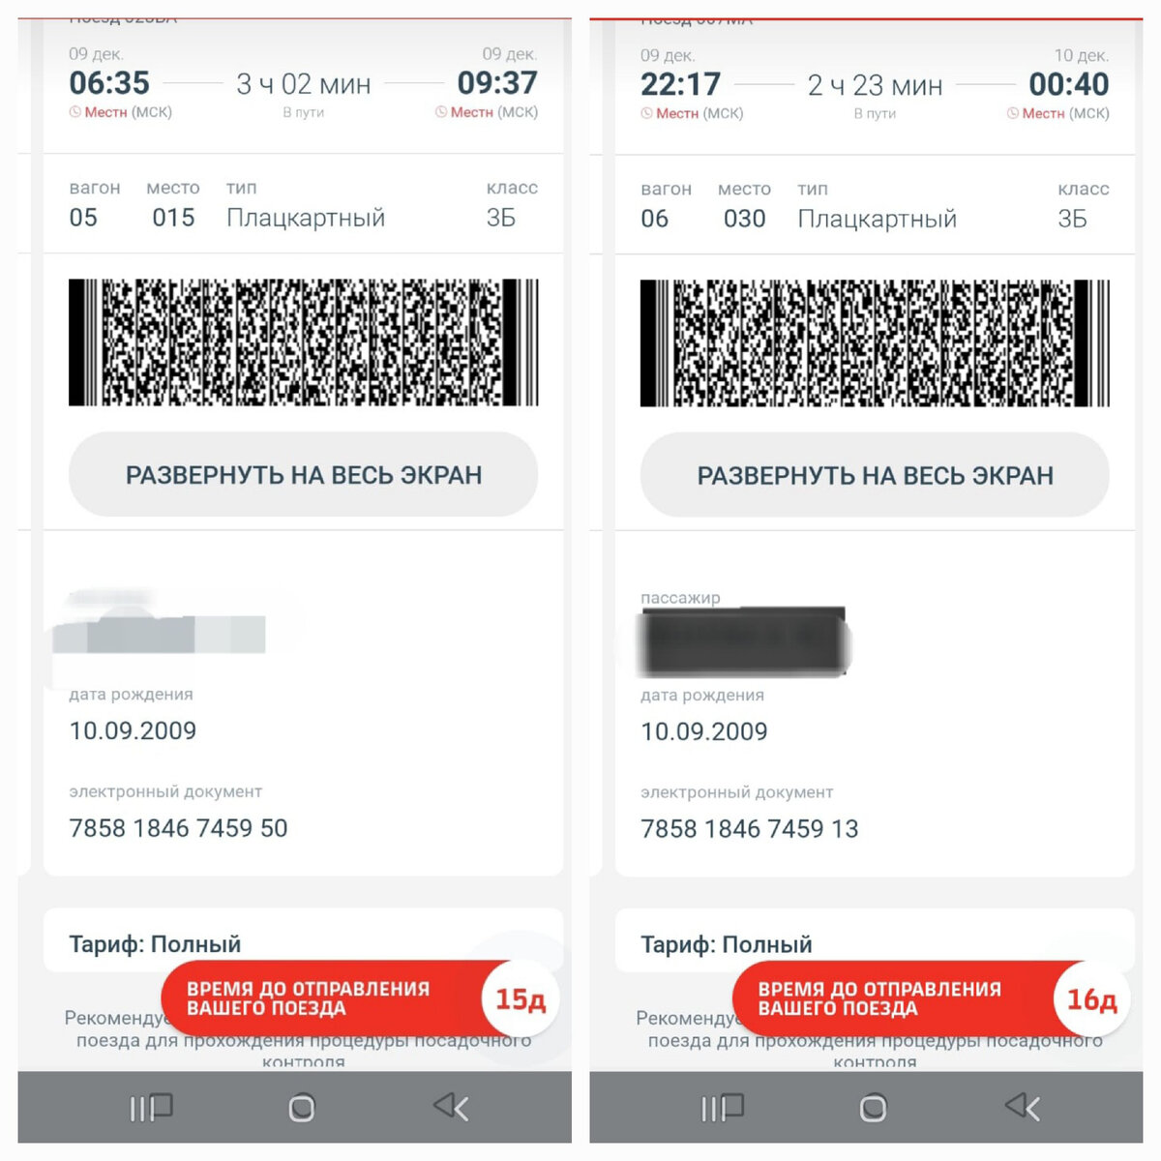
Task: Expand barcode full screen for seat 015 ticket
Action: (x=303, y=474)
